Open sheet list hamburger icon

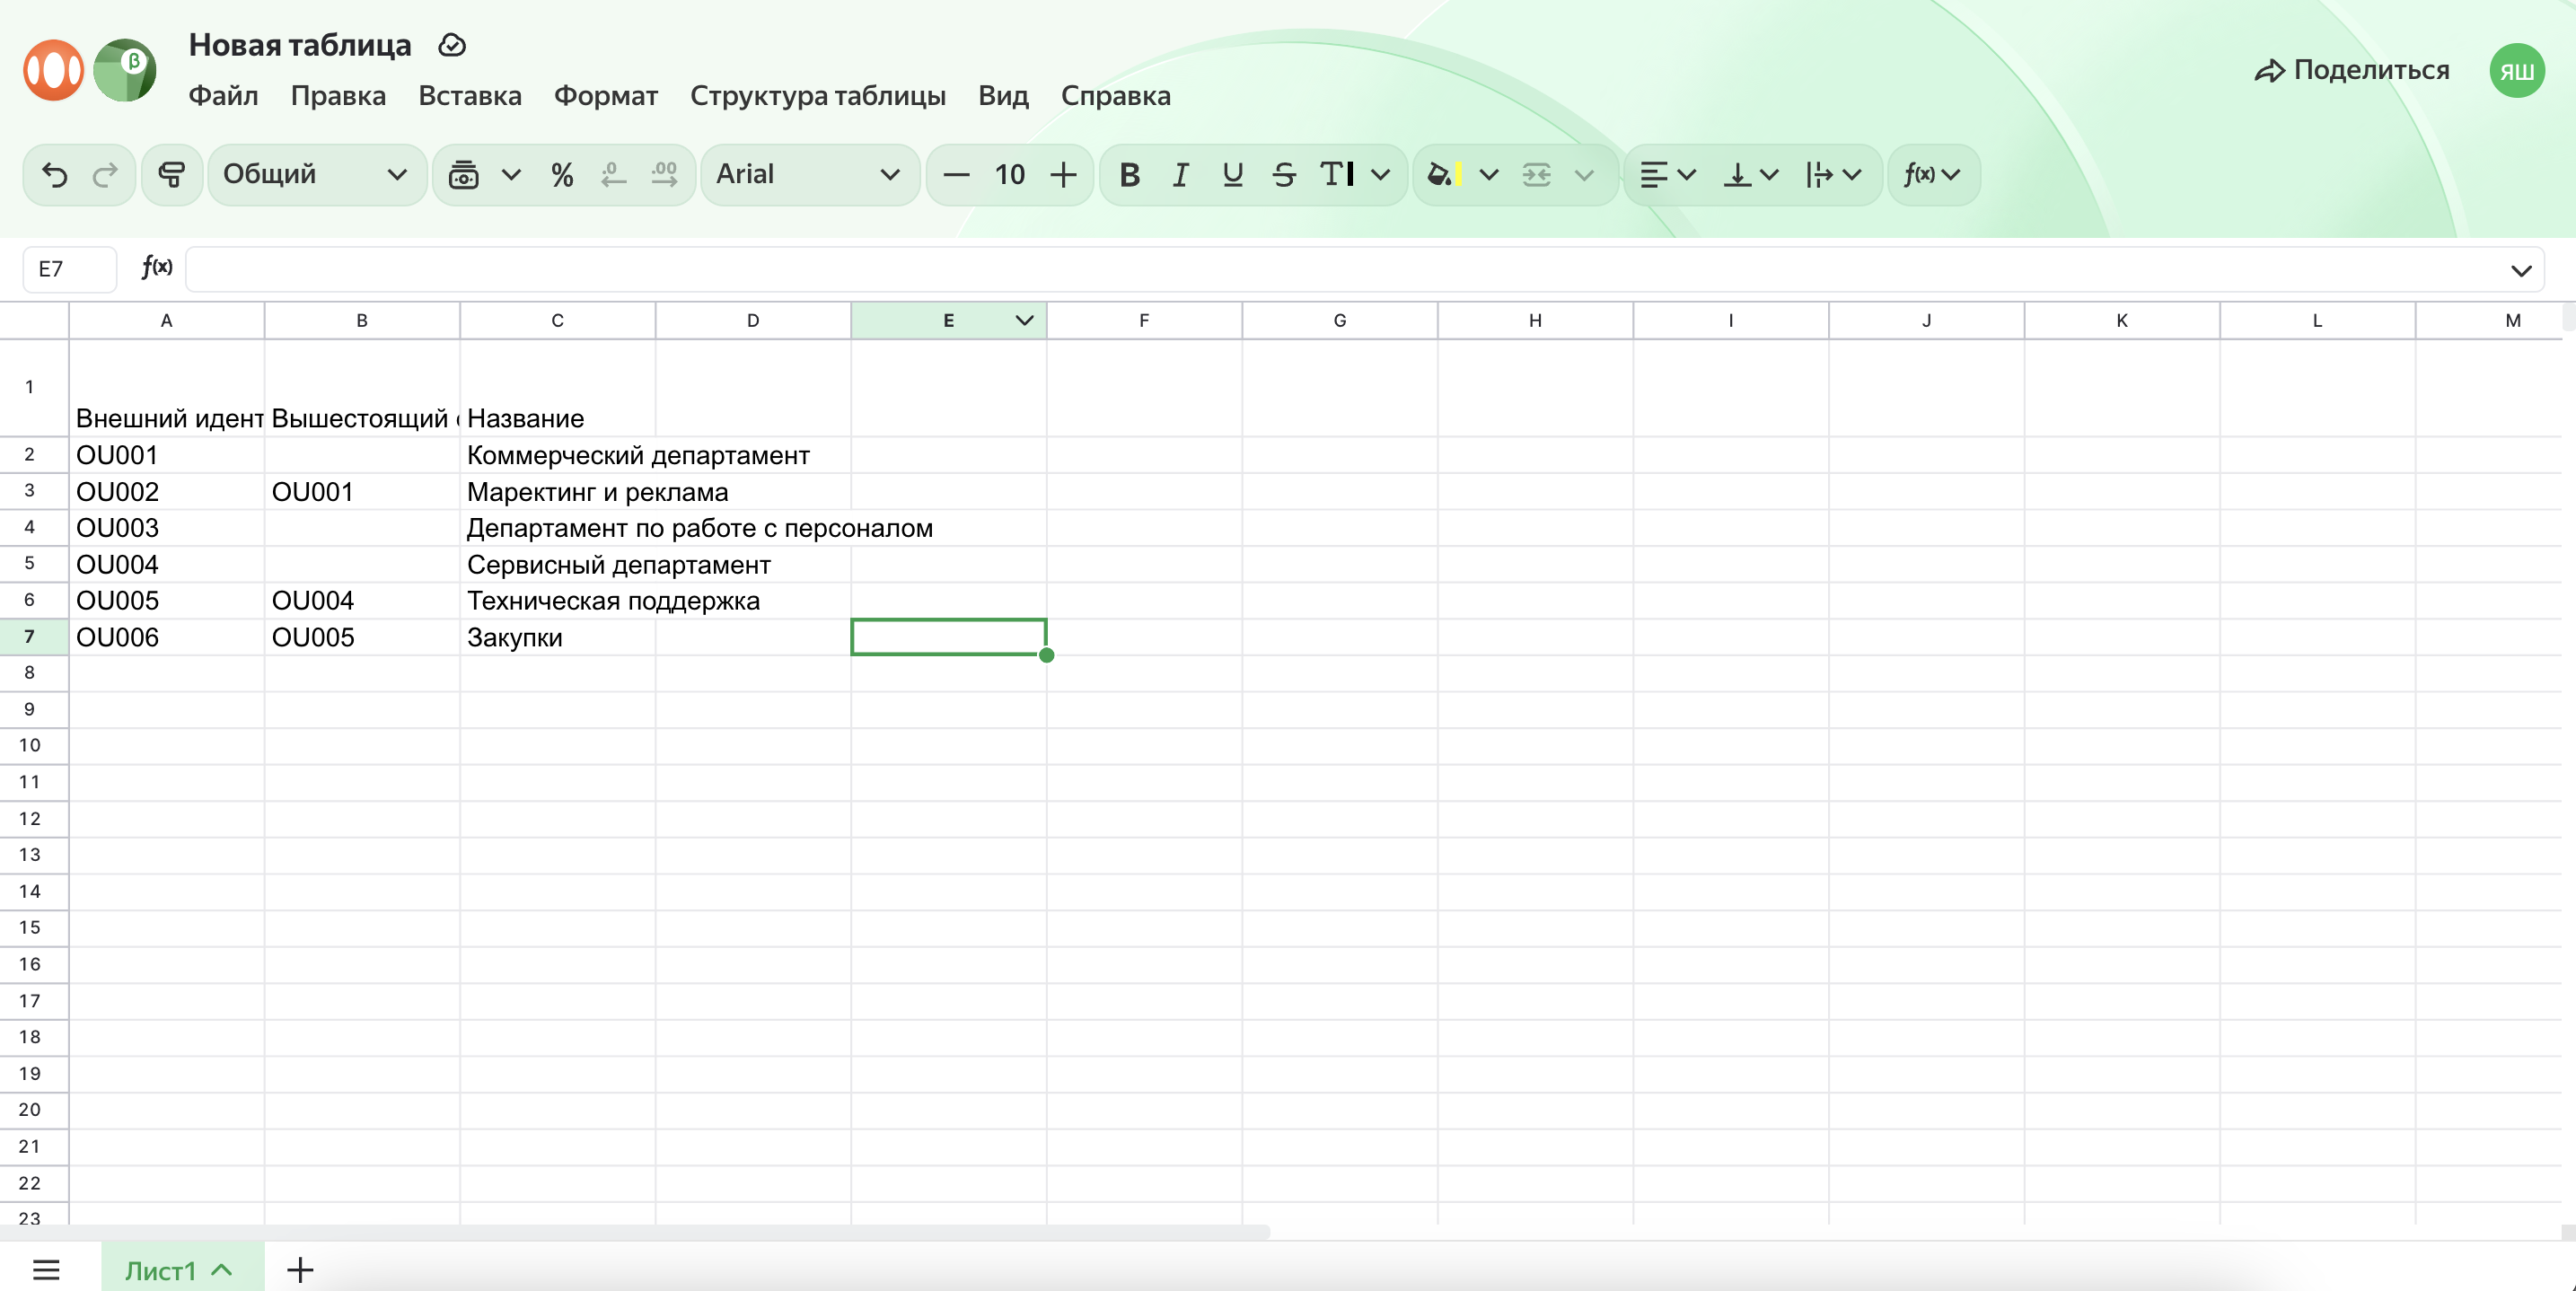point(46,1270)
